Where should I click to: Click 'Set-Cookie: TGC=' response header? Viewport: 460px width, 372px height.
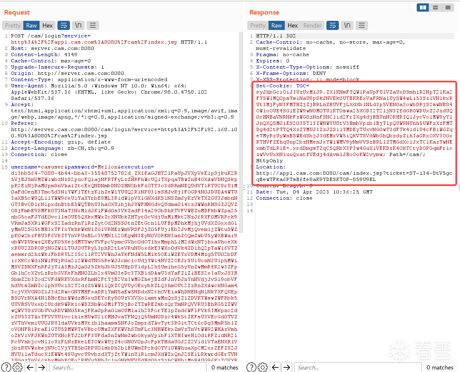[283, 86]
